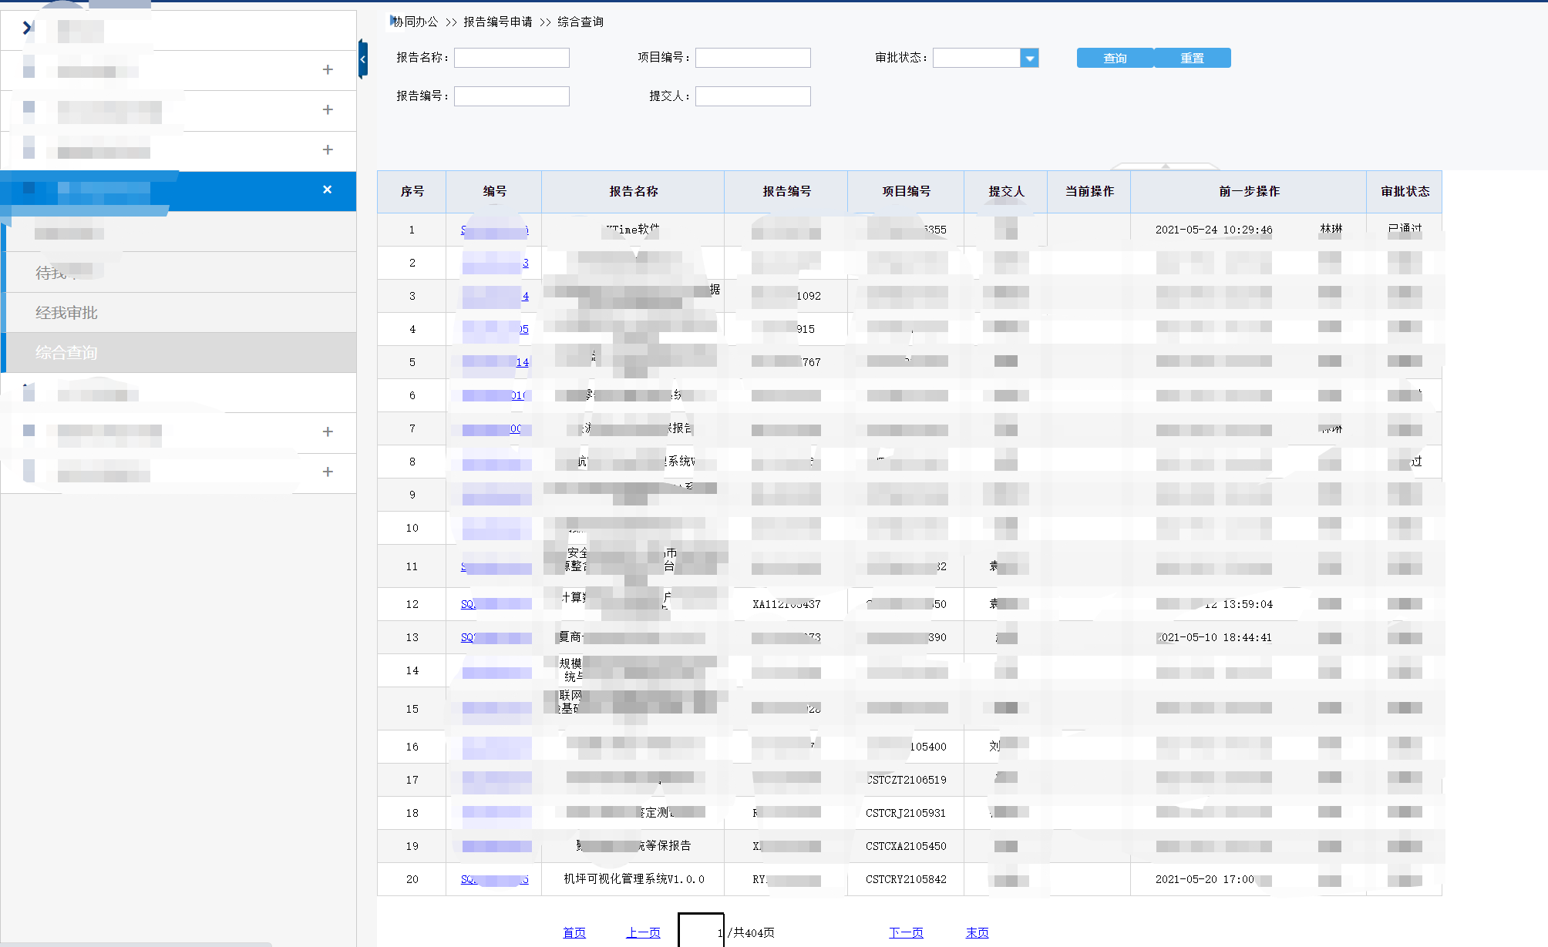The height and width of the screenshot is (947, 1548).
Task: Click the top sidebar chevron icon
Action: pyautogui.click(x=28, y=29)
